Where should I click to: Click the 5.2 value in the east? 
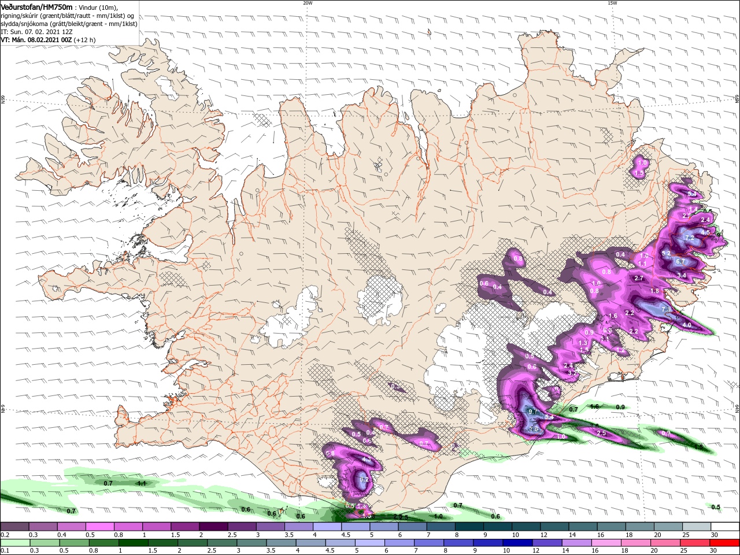coord(665,253)
